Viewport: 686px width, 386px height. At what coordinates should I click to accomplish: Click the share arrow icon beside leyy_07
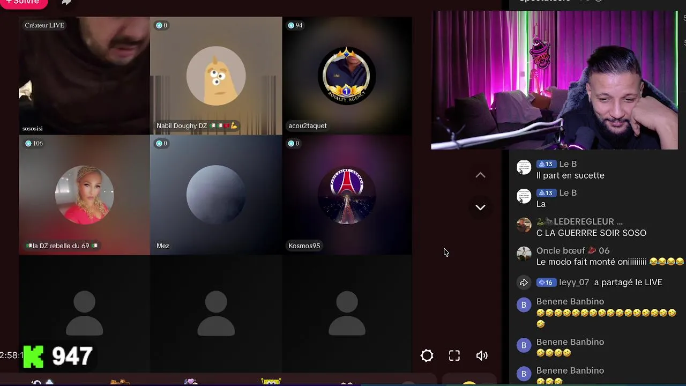click(524, 283)
